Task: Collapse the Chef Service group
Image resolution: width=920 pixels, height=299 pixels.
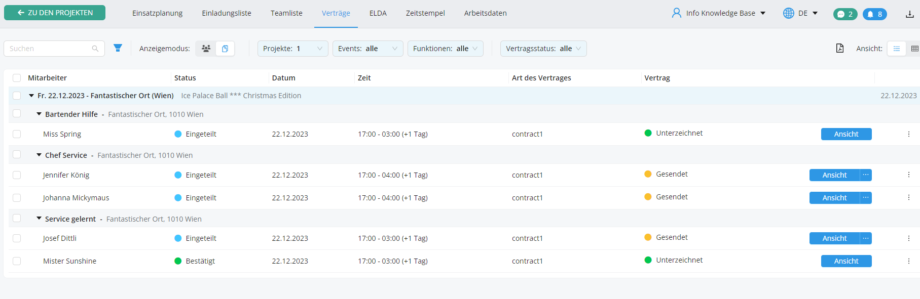Action: coord(39,155)
